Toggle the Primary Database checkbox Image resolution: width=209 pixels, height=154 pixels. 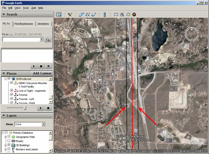pos(6,132)
